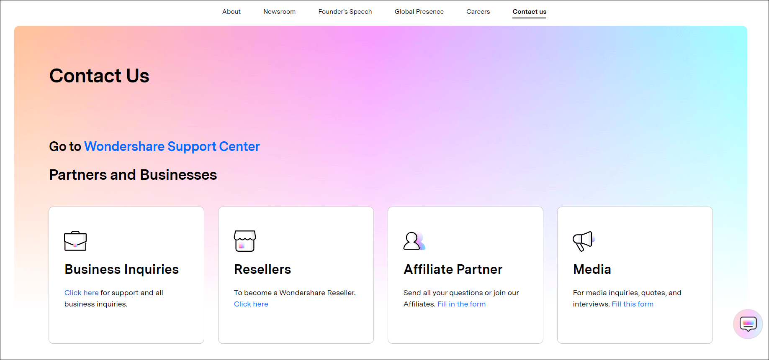Click here link for business inquiries
This screenshot has height=360, width=769.
point(82,293)
